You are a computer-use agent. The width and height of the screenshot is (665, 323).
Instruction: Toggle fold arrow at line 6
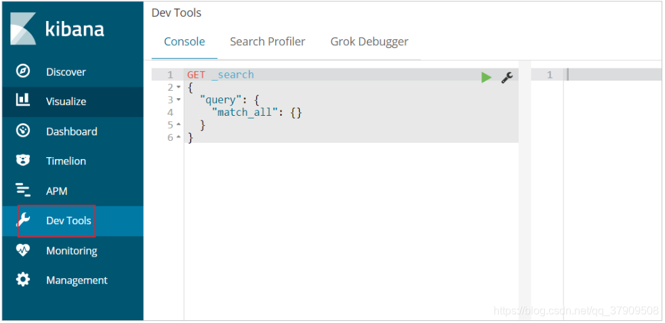(x=178, y=137)
